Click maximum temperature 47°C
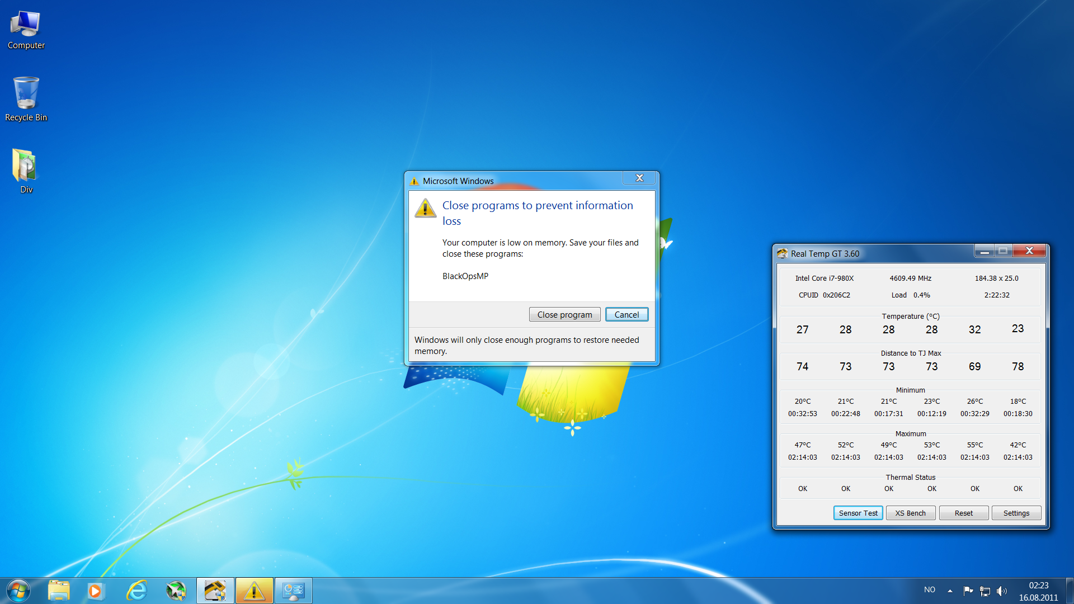This screenshot has height=604, width=1074. [803, 445]
